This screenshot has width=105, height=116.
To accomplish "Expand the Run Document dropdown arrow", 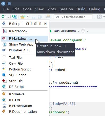I will [78, 31].
